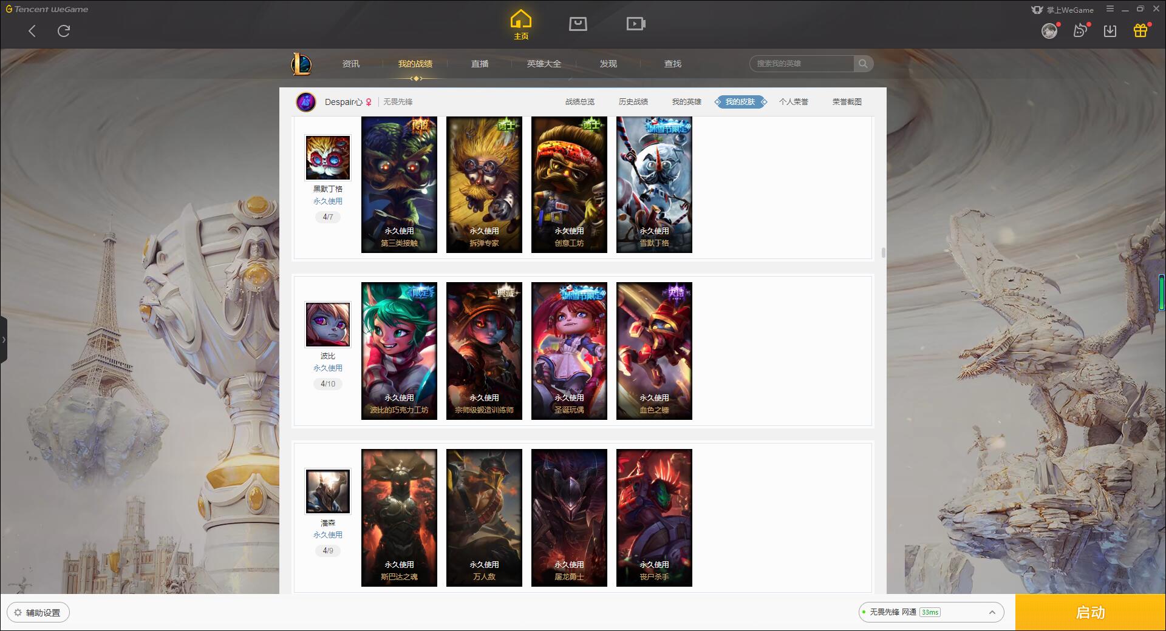Screen dimensions: 1166x631
Task: Open the 拆弹专家 skin card
Action: pos(484,184)
